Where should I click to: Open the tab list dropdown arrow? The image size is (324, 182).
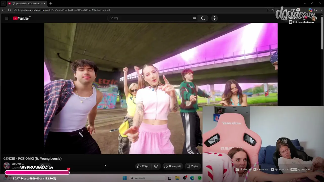[3, 4]
